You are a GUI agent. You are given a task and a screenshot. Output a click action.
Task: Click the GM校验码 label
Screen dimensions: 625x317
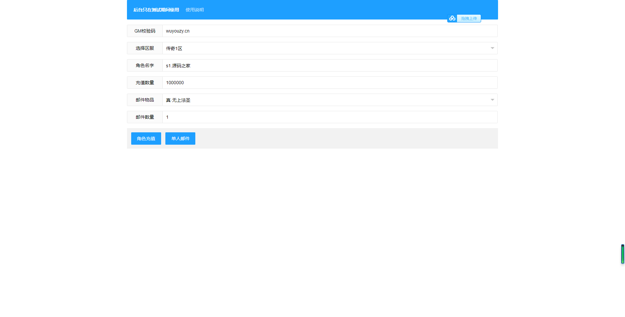tap(145, 31)
